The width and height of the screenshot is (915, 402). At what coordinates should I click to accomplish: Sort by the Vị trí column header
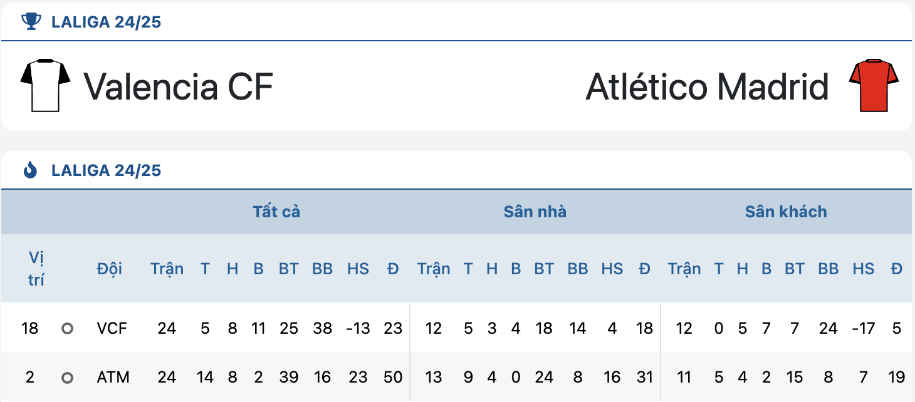(x=36, y=269)
